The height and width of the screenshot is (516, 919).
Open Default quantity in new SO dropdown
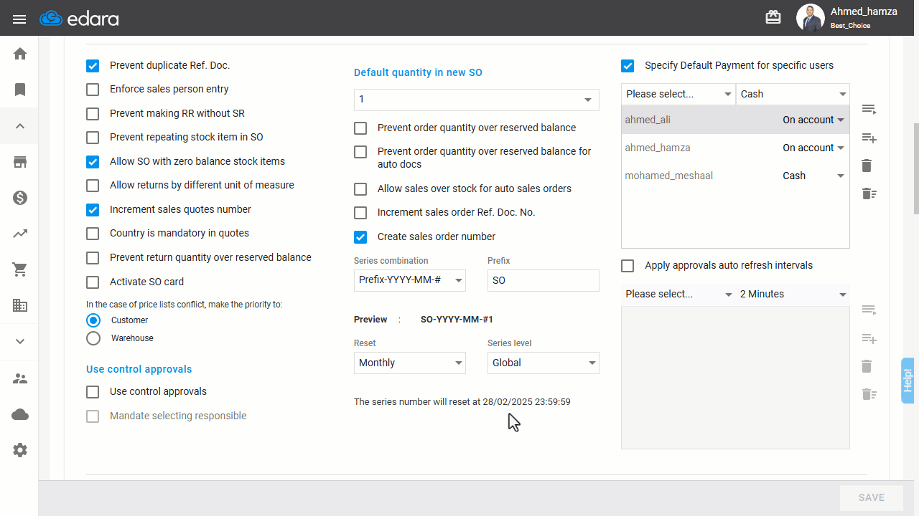[477, 100]
